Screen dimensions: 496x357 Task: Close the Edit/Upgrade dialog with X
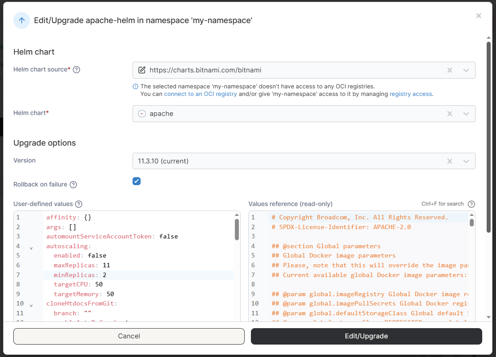point(479,16)
